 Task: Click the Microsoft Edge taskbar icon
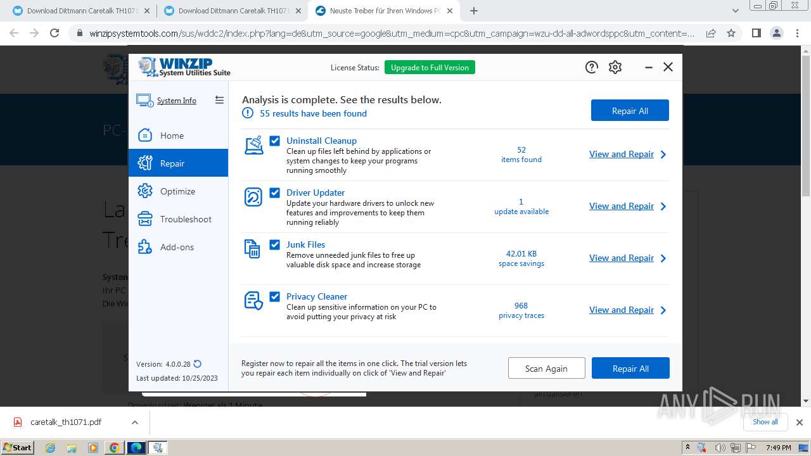136,448
